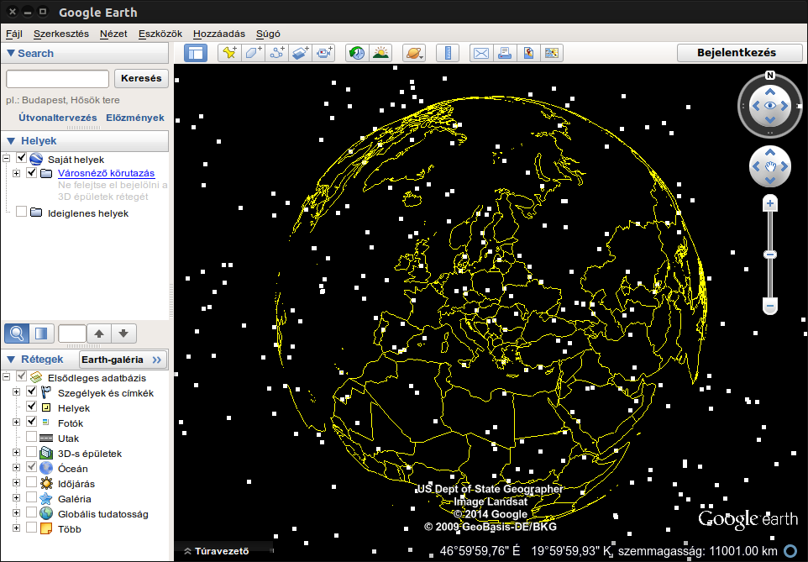Click the hand center of move joystick
The width and height of the screenshot is (808, 562).
click(x=770, y=166)
